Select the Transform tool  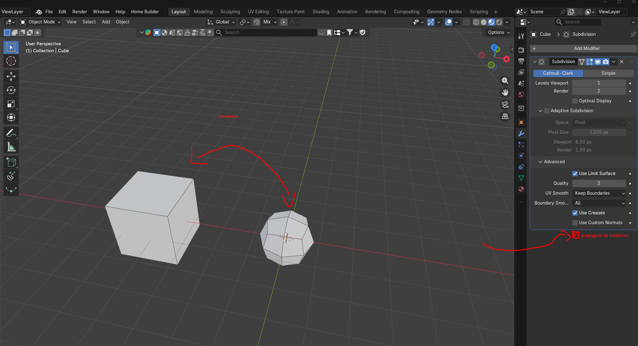[x=11, y=117]
